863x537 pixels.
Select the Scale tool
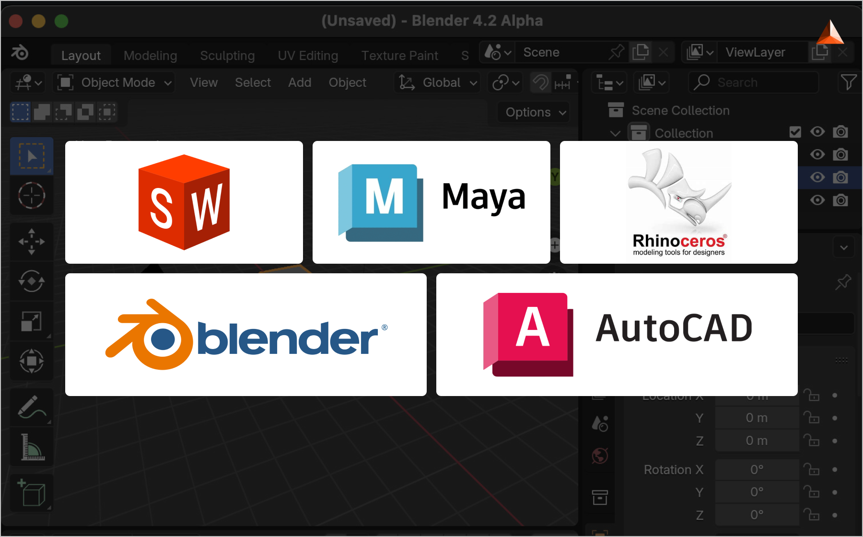(x=31, y=321)
